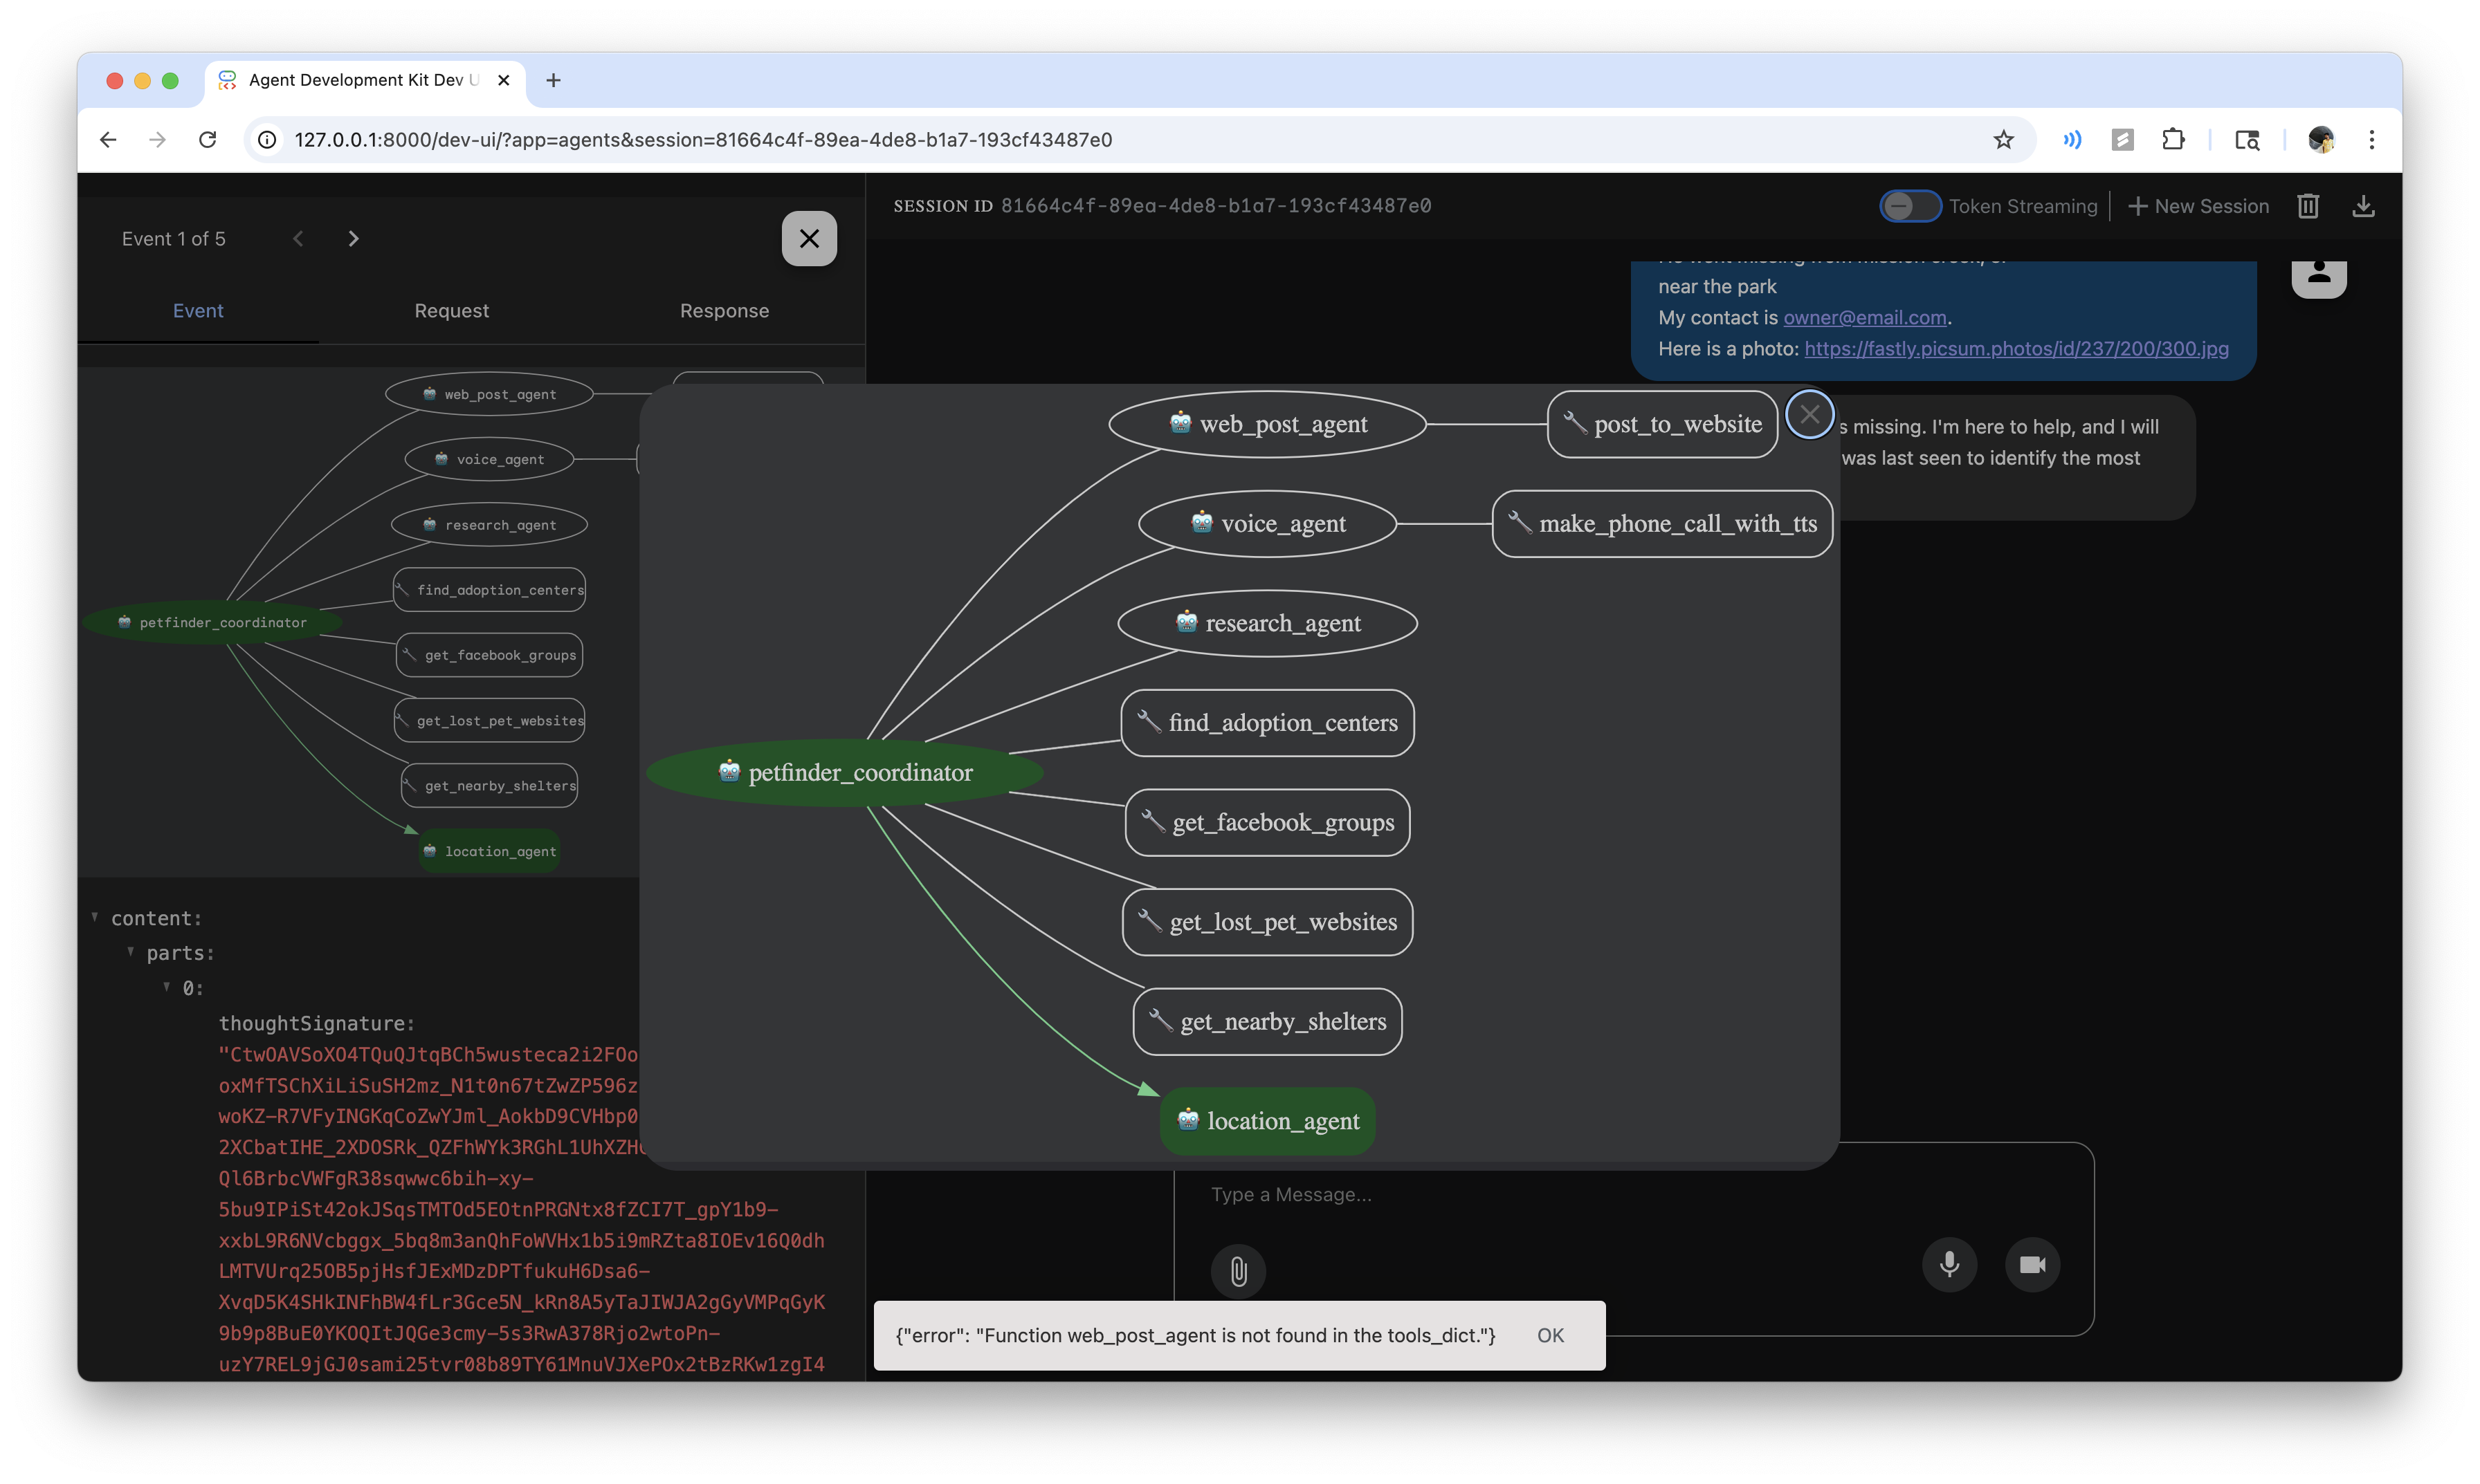
Task: Dismiss error message with OK
Action: click(x=1549, y=1335)
